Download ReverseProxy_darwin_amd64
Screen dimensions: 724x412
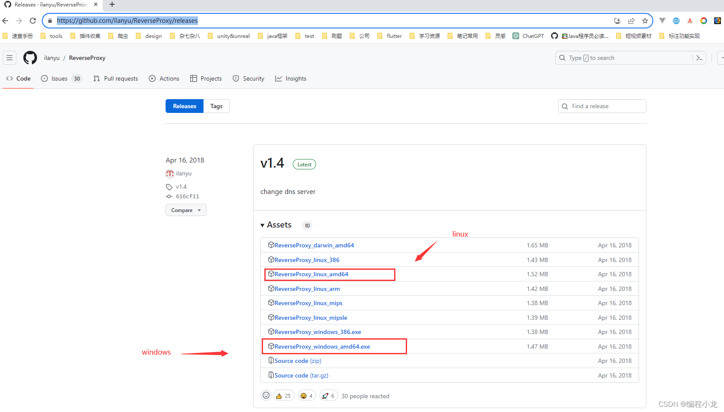[x=314, y=245]
